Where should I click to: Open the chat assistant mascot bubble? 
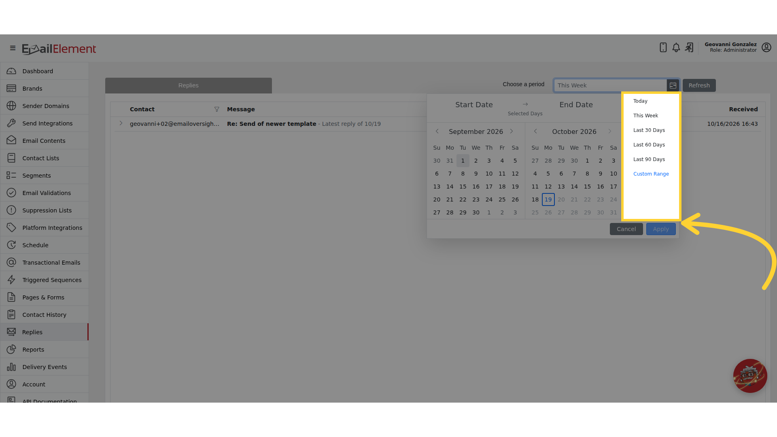[750, 376]
